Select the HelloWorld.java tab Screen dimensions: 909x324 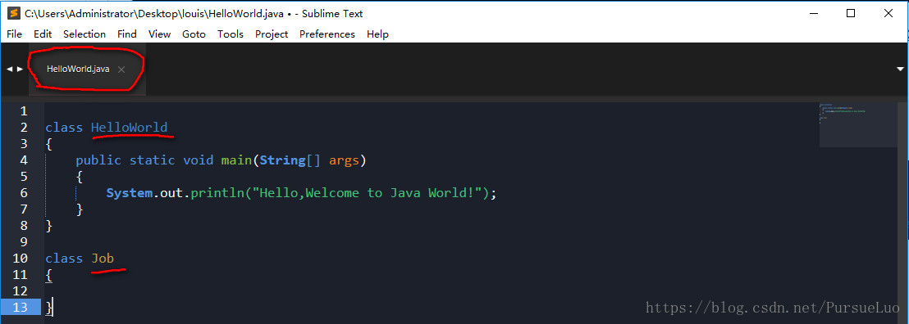(x=78, y=69)
